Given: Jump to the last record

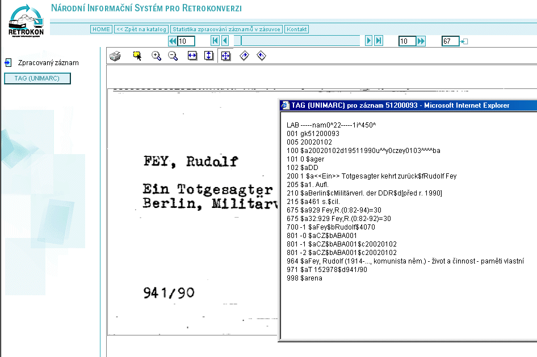Looking at the screenshot, I should (379, 41).
